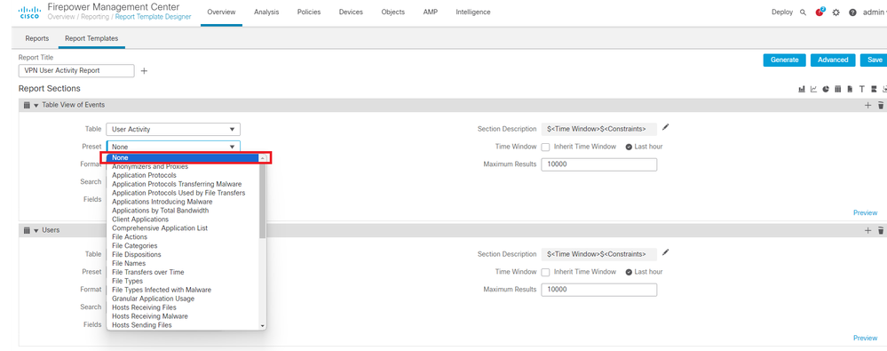Collapse the Table View of Events section
887x351 pixels.
pos(36,105)
